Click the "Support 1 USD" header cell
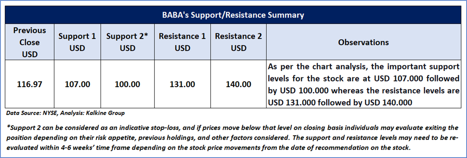Viewport: 467px width, 158px height. 77,42
